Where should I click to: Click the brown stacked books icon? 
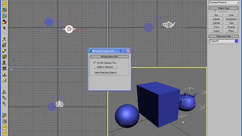[x=4, y=57]
